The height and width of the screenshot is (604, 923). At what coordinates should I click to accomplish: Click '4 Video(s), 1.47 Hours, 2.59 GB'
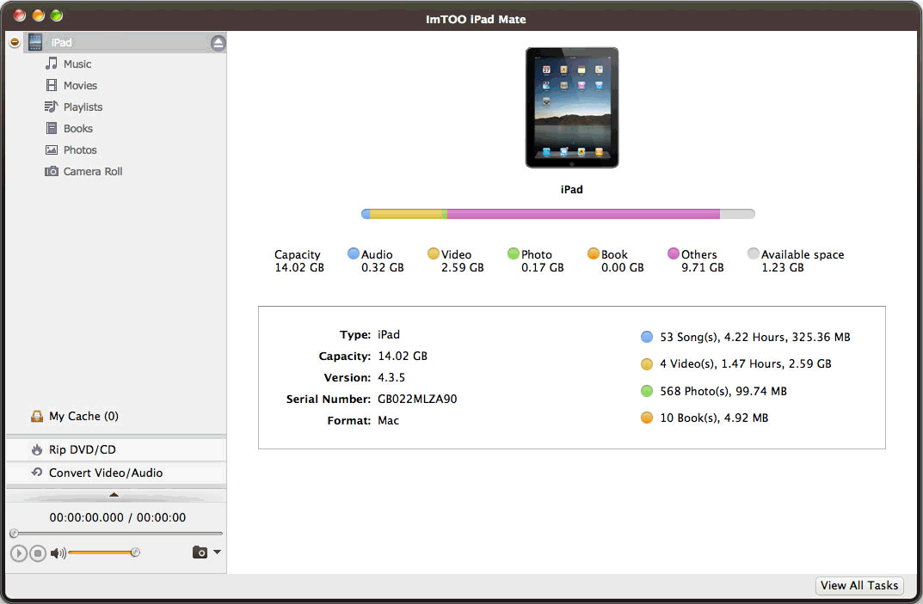[746, 364]
